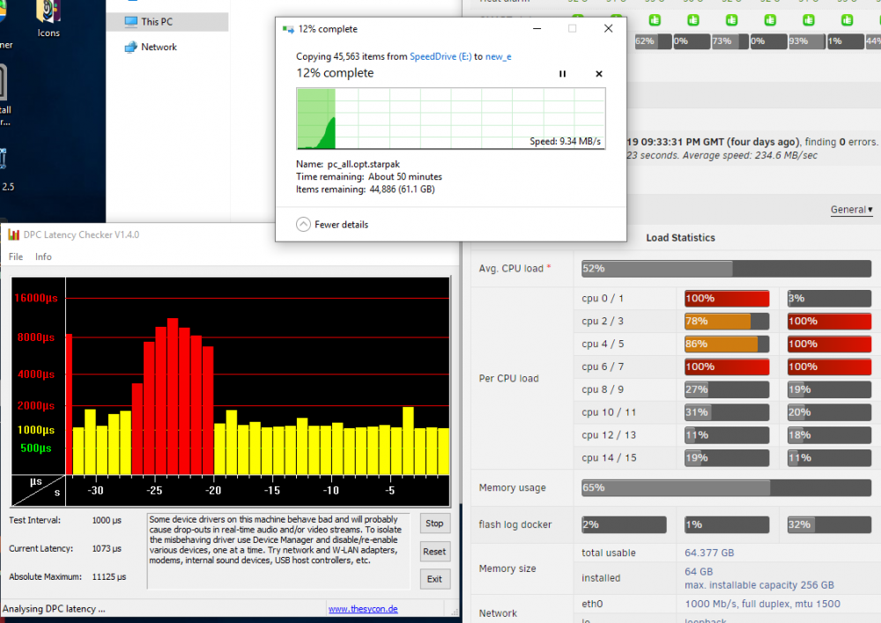The width and height of the screenshot is (881, 623).
Task: Click the This PC monitor icon
Action: pos(131,22)
